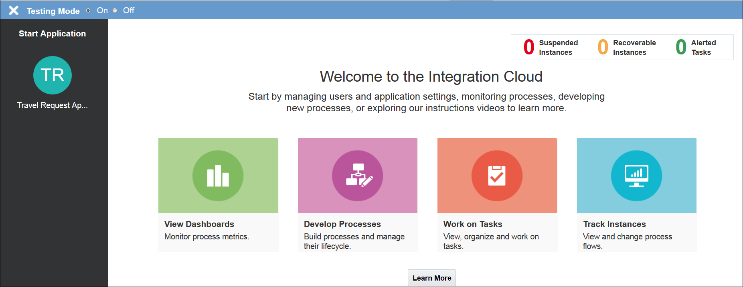743x287 pixels.
Task: Close the Testing Mode bar with X icon
Action: click(14, 10)
